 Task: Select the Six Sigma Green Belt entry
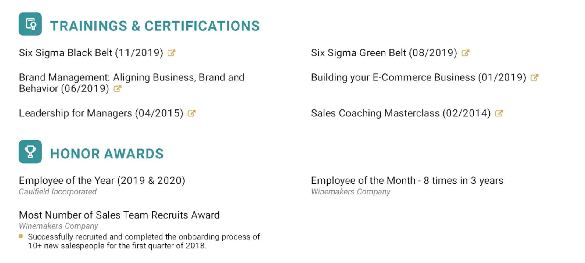384,53
